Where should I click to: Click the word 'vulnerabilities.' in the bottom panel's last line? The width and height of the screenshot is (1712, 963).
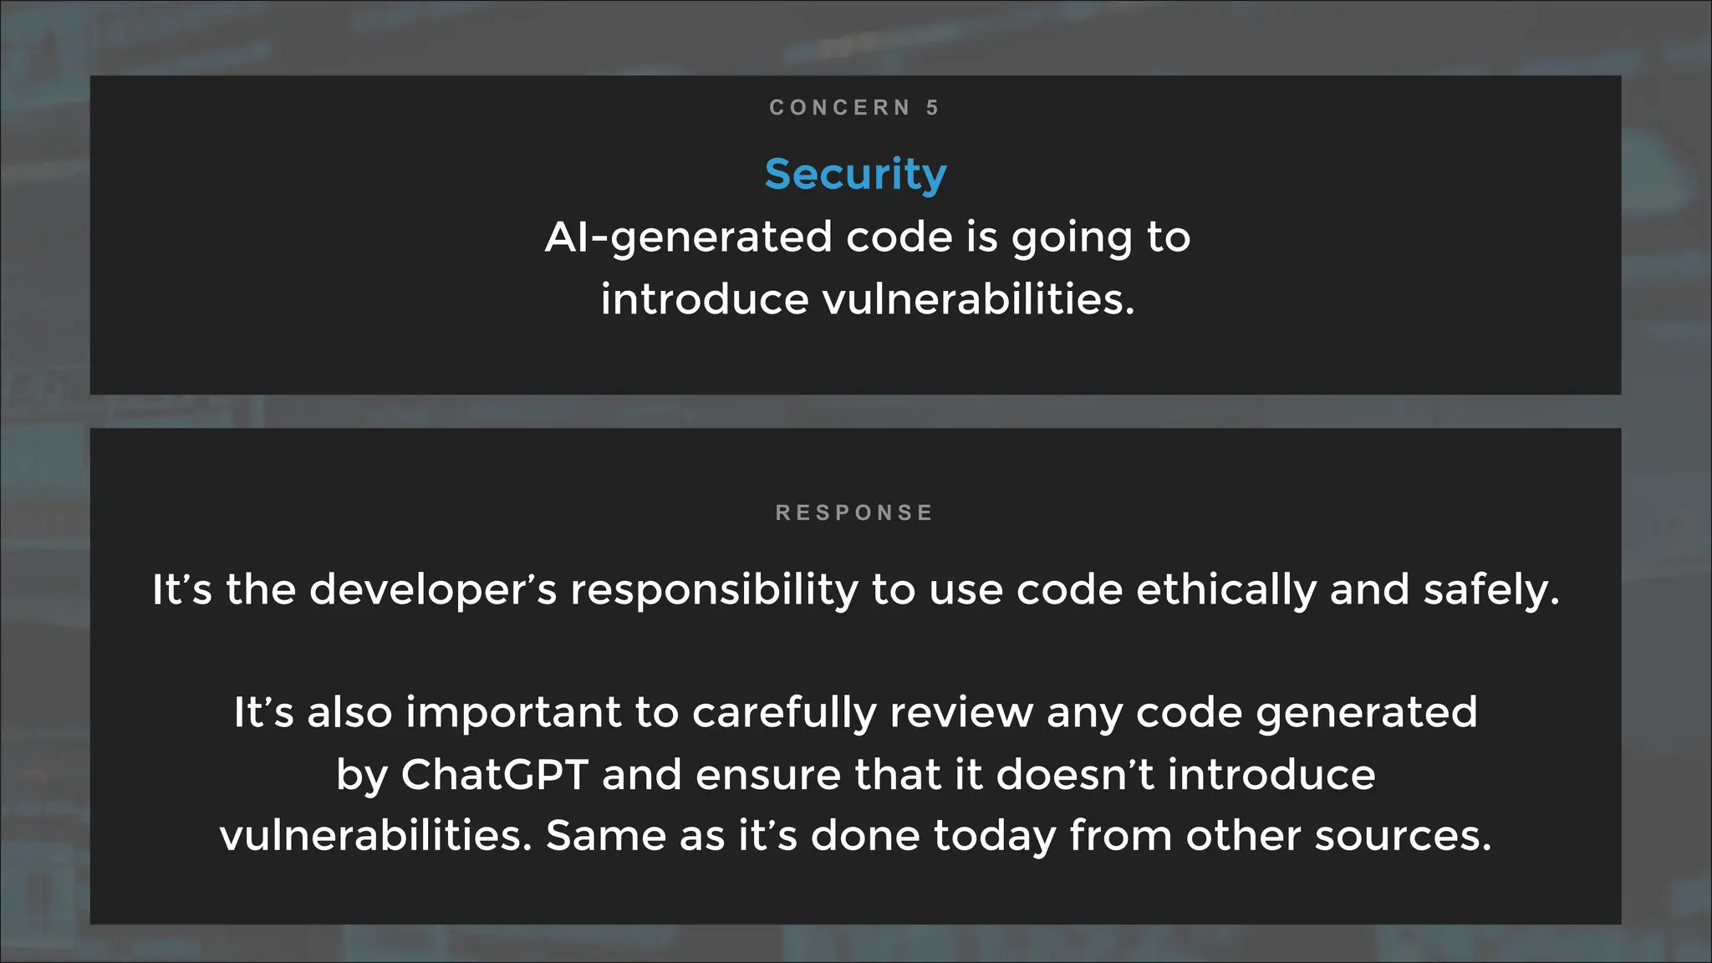click(375, 835)
